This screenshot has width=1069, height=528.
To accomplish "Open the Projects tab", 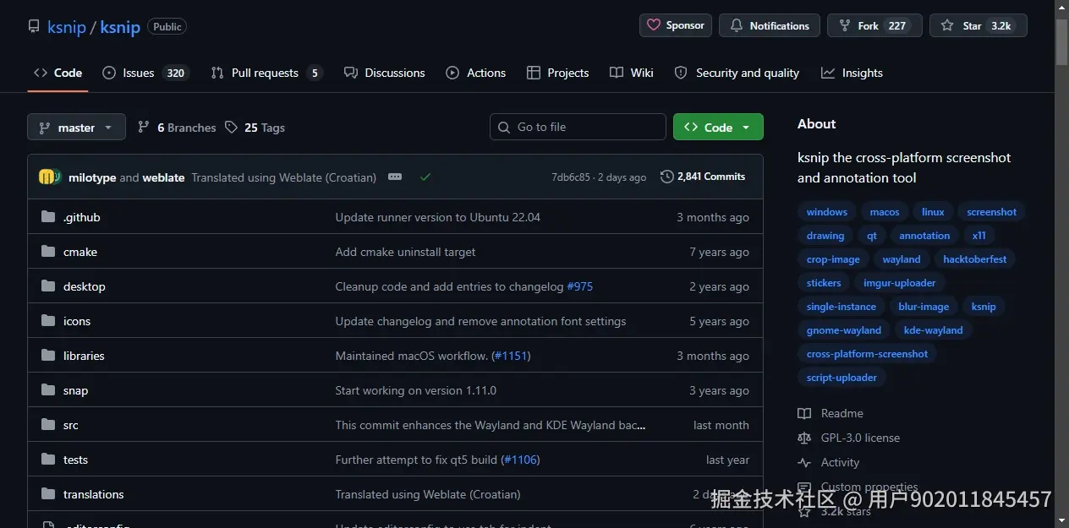I will (x=557, y=73).
